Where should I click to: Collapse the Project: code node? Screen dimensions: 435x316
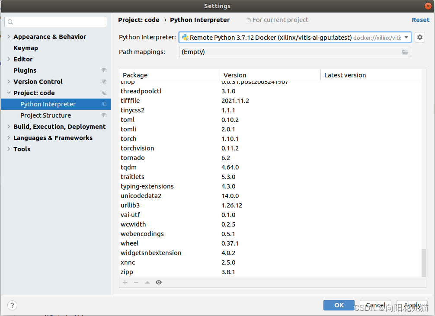[x=9, y=93]
